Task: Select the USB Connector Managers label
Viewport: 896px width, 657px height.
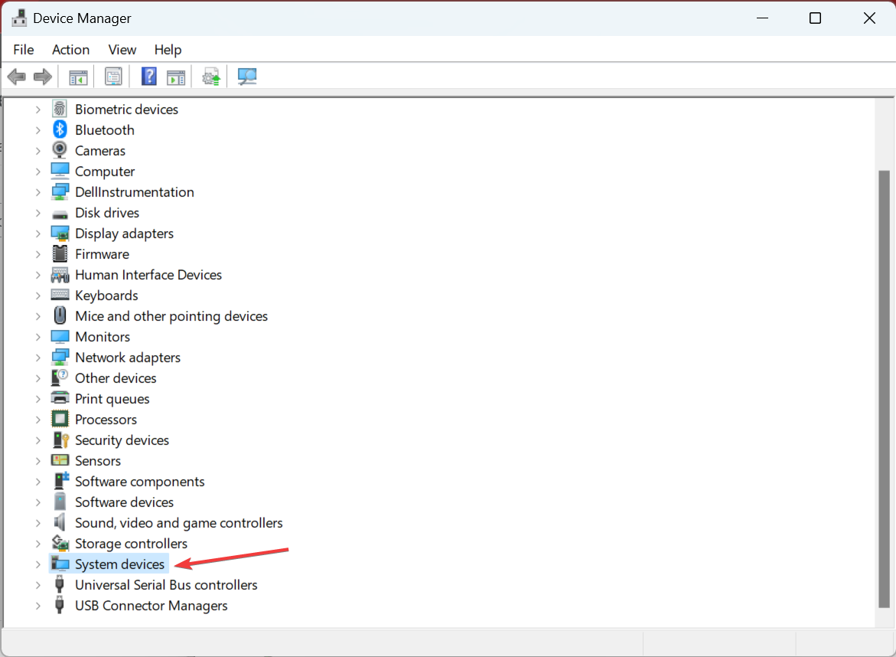Action: point(152,606)
